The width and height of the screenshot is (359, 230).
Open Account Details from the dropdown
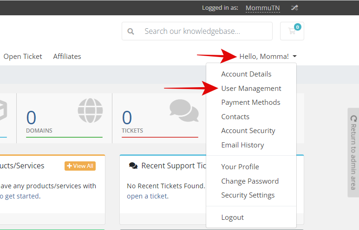point(246,74)
